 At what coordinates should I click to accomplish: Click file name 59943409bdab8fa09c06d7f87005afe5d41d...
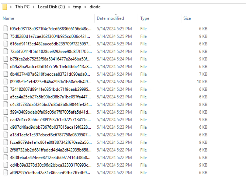pos(51,112)
